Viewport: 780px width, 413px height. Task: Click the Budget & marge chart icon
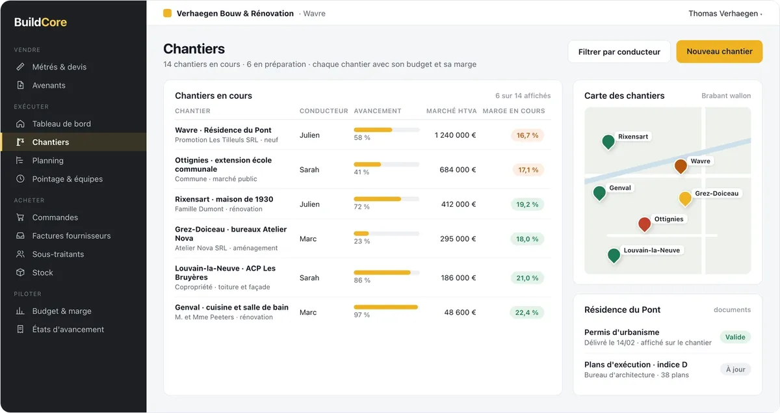click(x=20, y=311)
